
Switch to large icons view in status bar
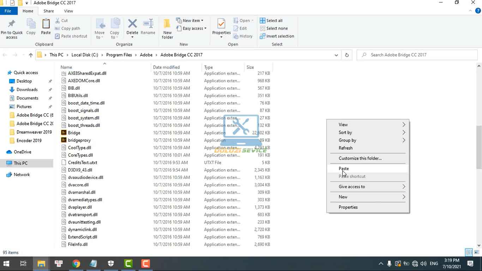pos(476,252)
